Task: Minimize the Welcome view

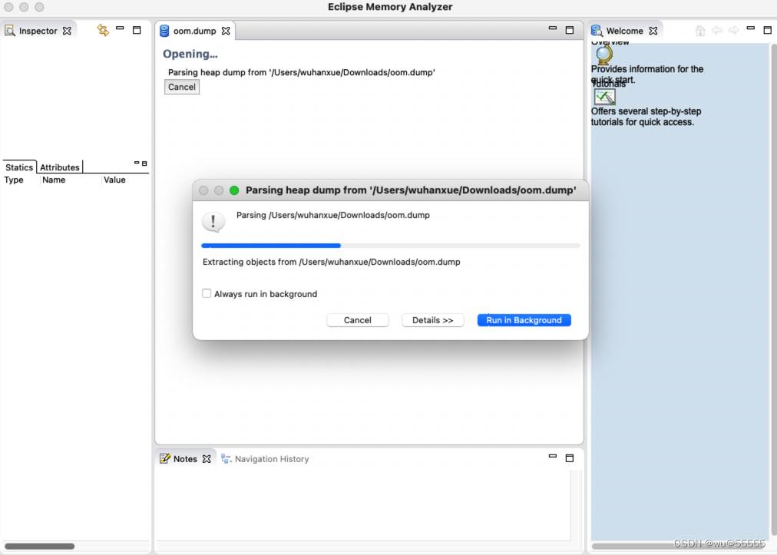Action: pyautogui.click(x=751, y=28)
